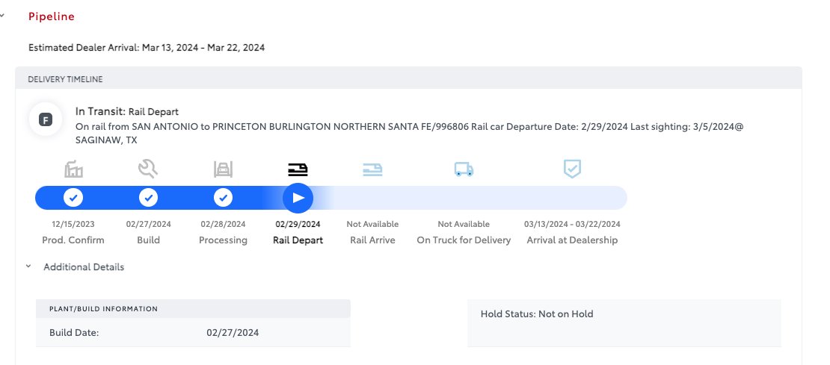This screenshot has width=830, height=365.
Task: Click the Rail Depart play marker
Action: [298, 198]
